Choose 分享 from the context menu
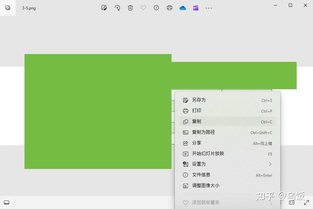313x209 pixels. click(227, 143)
